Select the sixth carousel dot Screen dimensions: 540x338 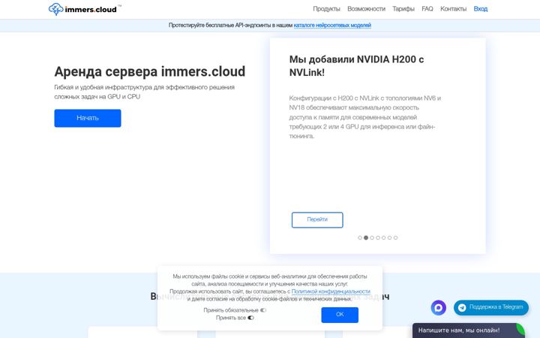click(x=389, y=237)
